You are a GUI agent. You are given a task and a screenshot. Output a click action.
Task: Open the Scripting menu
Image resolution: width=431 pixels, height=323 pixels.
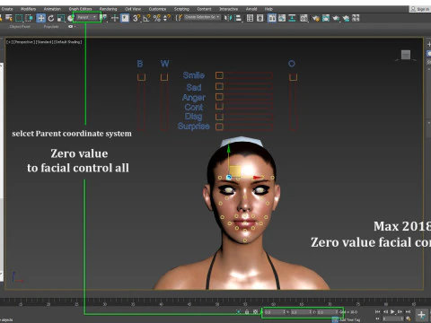(x=181, y=9)
